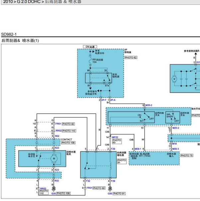Screen dimensions: 200x201
Task: Click the I/P-F connector label
Action: 104,100
